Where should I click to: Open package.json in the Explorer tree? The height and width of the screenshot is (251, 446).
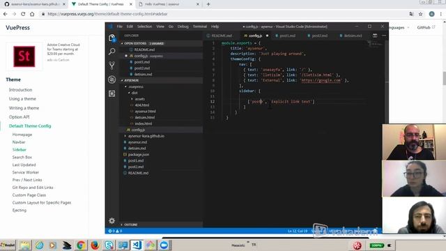point(139,155)
